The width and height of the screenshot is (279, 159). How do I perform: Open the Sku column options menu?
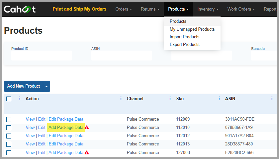(x=219, y=99)
